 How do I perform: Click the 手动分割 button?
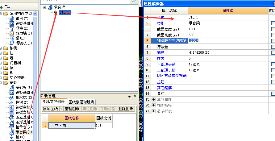click(x=108, y=109)
